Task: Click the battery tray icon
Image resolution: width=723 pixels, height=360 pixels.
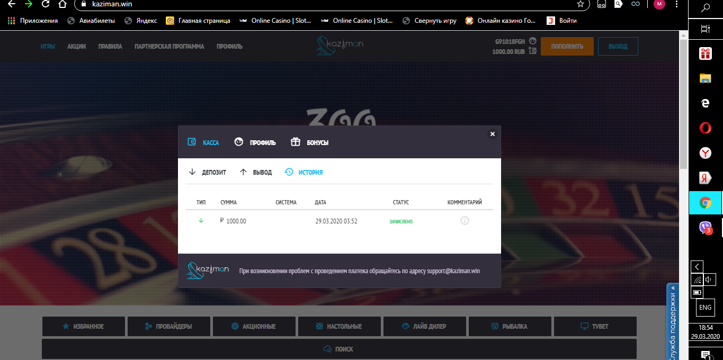Action: (x=698, y=292)
